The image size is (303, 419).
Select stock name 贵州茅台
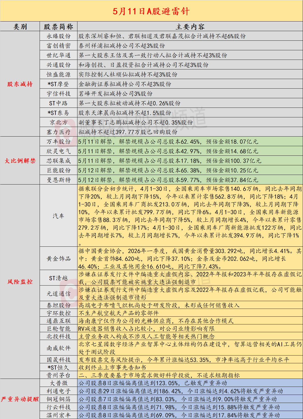59,375
